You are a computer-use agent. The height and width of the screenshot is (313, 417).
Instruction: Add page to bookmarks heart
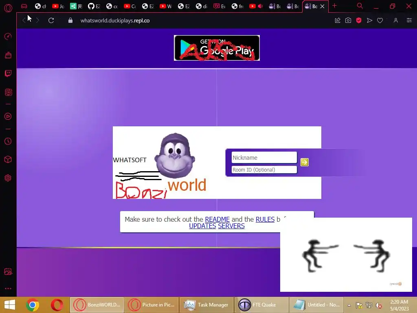point(380,20)
